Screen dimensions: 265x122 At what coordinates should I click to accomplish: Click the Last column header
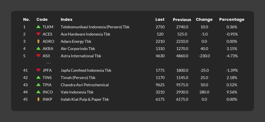[x=160, y=19]
